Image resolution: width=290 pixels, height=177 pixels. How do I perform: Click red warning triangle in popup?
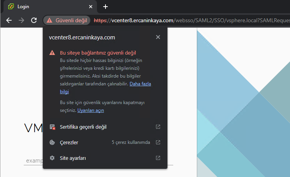[52, 53]
